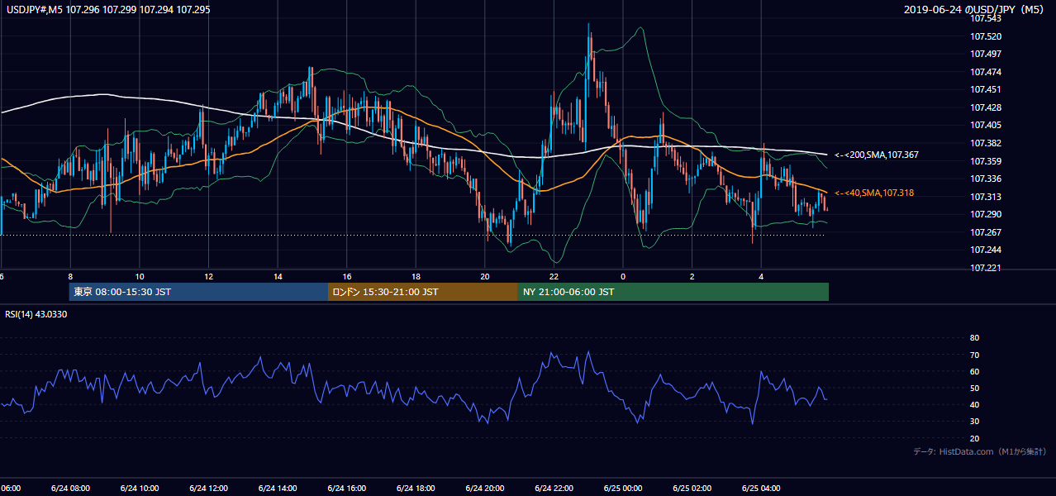The width and height of the screenshot is (1056, 496).
Task: Click RSI axis level 40
Action: (x=974, y=404)
